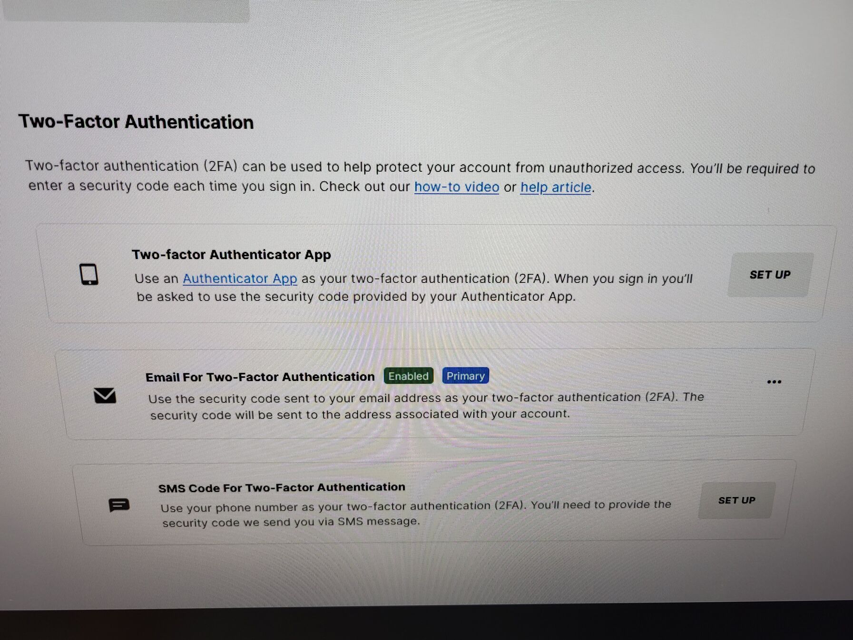
Task: Select the Email For Two-Factor Authentication title
Action: pos(260,377)
